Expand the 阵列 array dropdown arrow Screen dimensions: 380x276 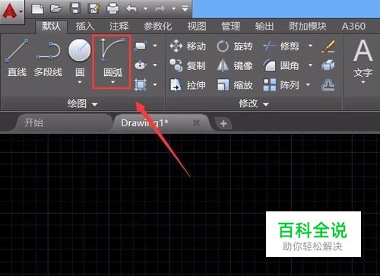click(x=309, y=84)
